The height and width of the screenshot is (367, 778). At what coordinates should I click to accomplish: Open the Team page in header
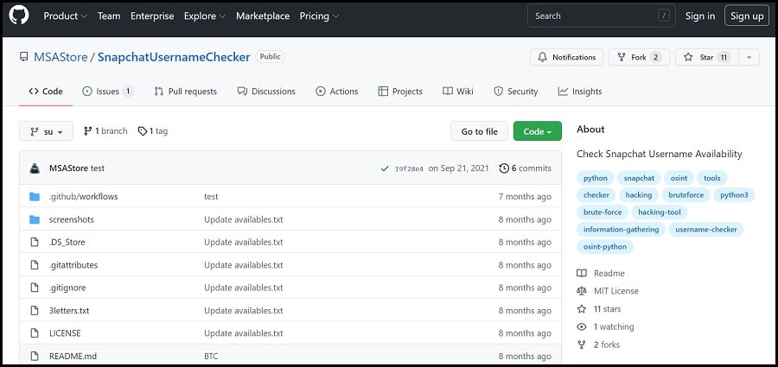tap(109, 16)
